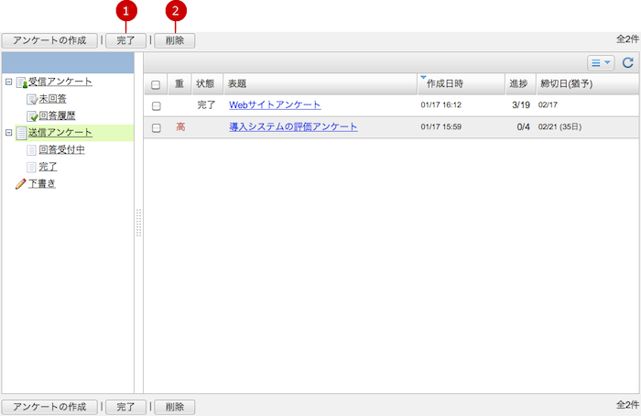Click the refresh list icon
641x416 pixels.
[x=628, y=62]
